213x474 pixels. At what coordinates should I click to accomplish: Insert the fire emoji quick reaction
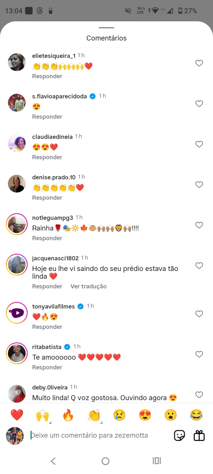[x=68, y=415]
